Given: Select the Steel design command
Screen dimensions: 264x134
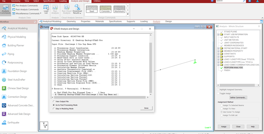Looking at the screenshot, I should (92, 9).
